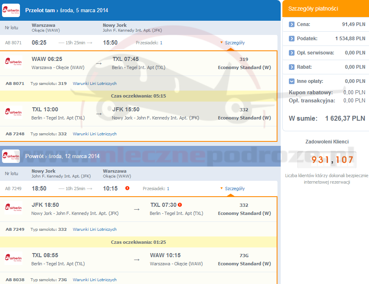This screenshot has width=369, height=284.
Task: Click the red alert icon beside TXL 07:30
Action: [180, 205]
